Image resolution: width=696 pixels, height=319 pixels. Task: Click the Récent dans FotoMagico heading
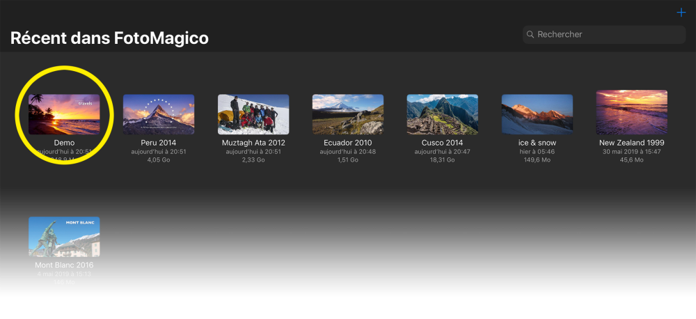[x=109, y=38]
